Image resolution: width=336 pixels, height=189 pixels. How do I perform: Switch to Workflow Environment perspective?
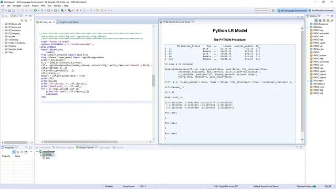(x=321, y=10)
